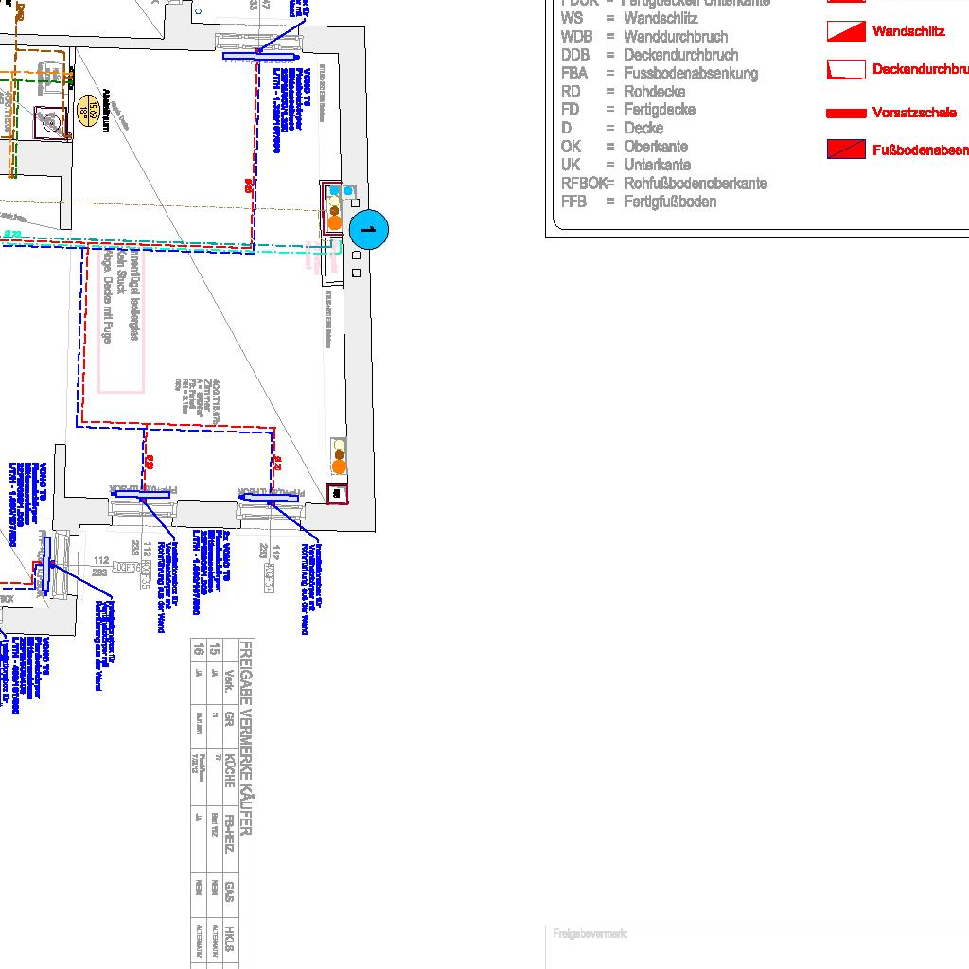
Task: Select the dark red square box symbol in bottom-right room corner
Action: pos(337,493)
